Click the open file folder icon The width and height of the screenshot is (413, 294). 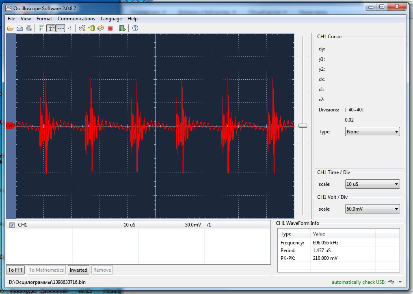(x=10, y=28)
